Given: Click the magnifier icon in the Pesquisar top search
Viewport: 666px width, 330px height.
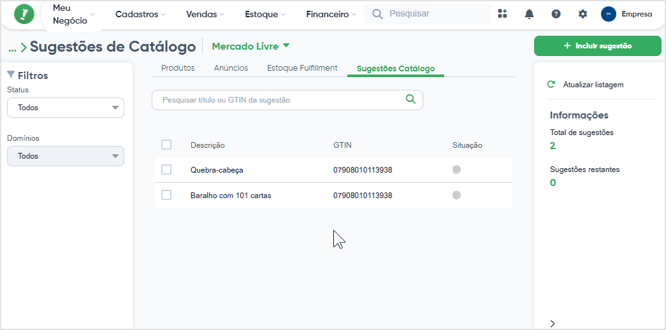Looking at the screenshot, I should tap(377, 14).
